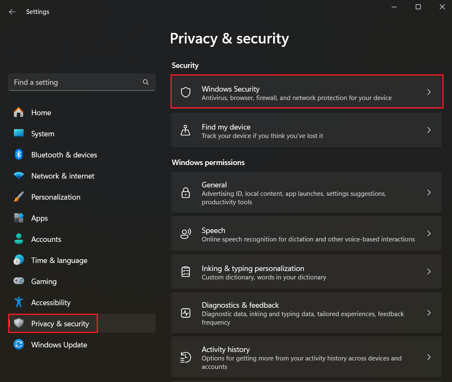Click the Speech recognition icon
Viewport: 452px width, 382px height.
186,234
